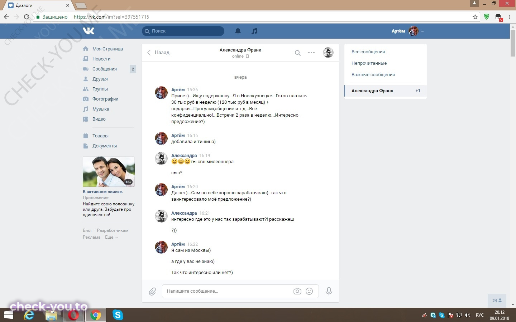Search within conversation via magnifier icon

[298, 53]
